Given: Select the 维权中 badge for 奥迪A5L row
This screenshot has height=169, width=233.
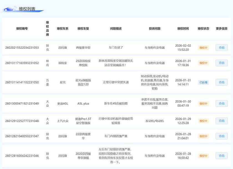Looking at the screenshot, I should (x=203, y=104).
